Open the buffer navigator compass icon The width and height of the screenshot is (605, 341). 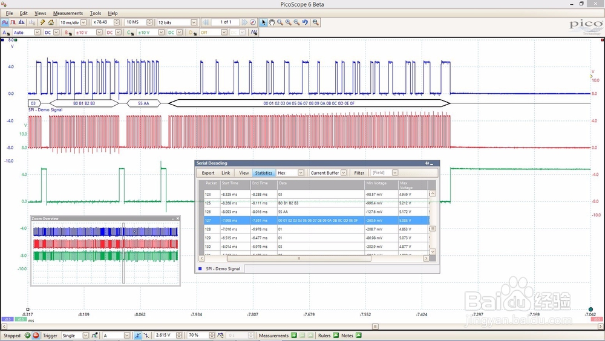pyautogui.click(x=253, y=22)
